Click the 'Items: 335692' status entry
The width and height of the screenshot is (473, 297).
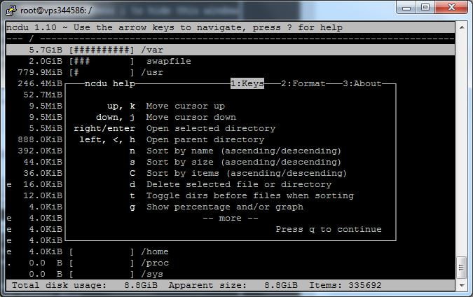point(345,285)
